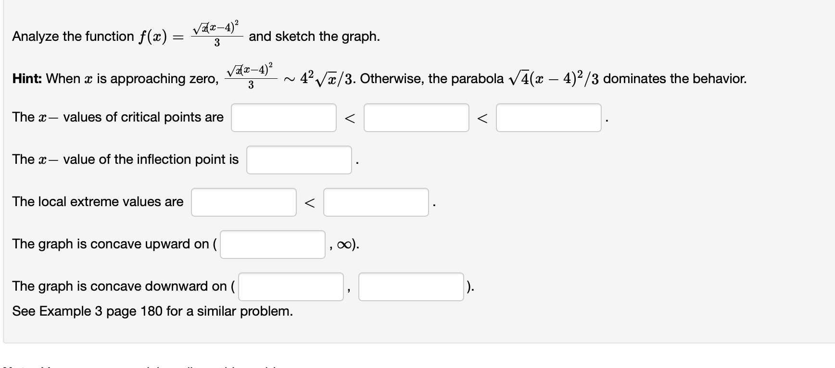
Task: Click the local extreme values label
Action: pos(97,202)
